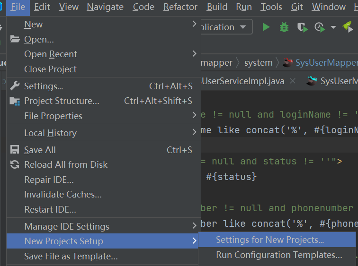Click the Settings wrench icon
This screenshot has height=266, width=358.
pos(15,86)
